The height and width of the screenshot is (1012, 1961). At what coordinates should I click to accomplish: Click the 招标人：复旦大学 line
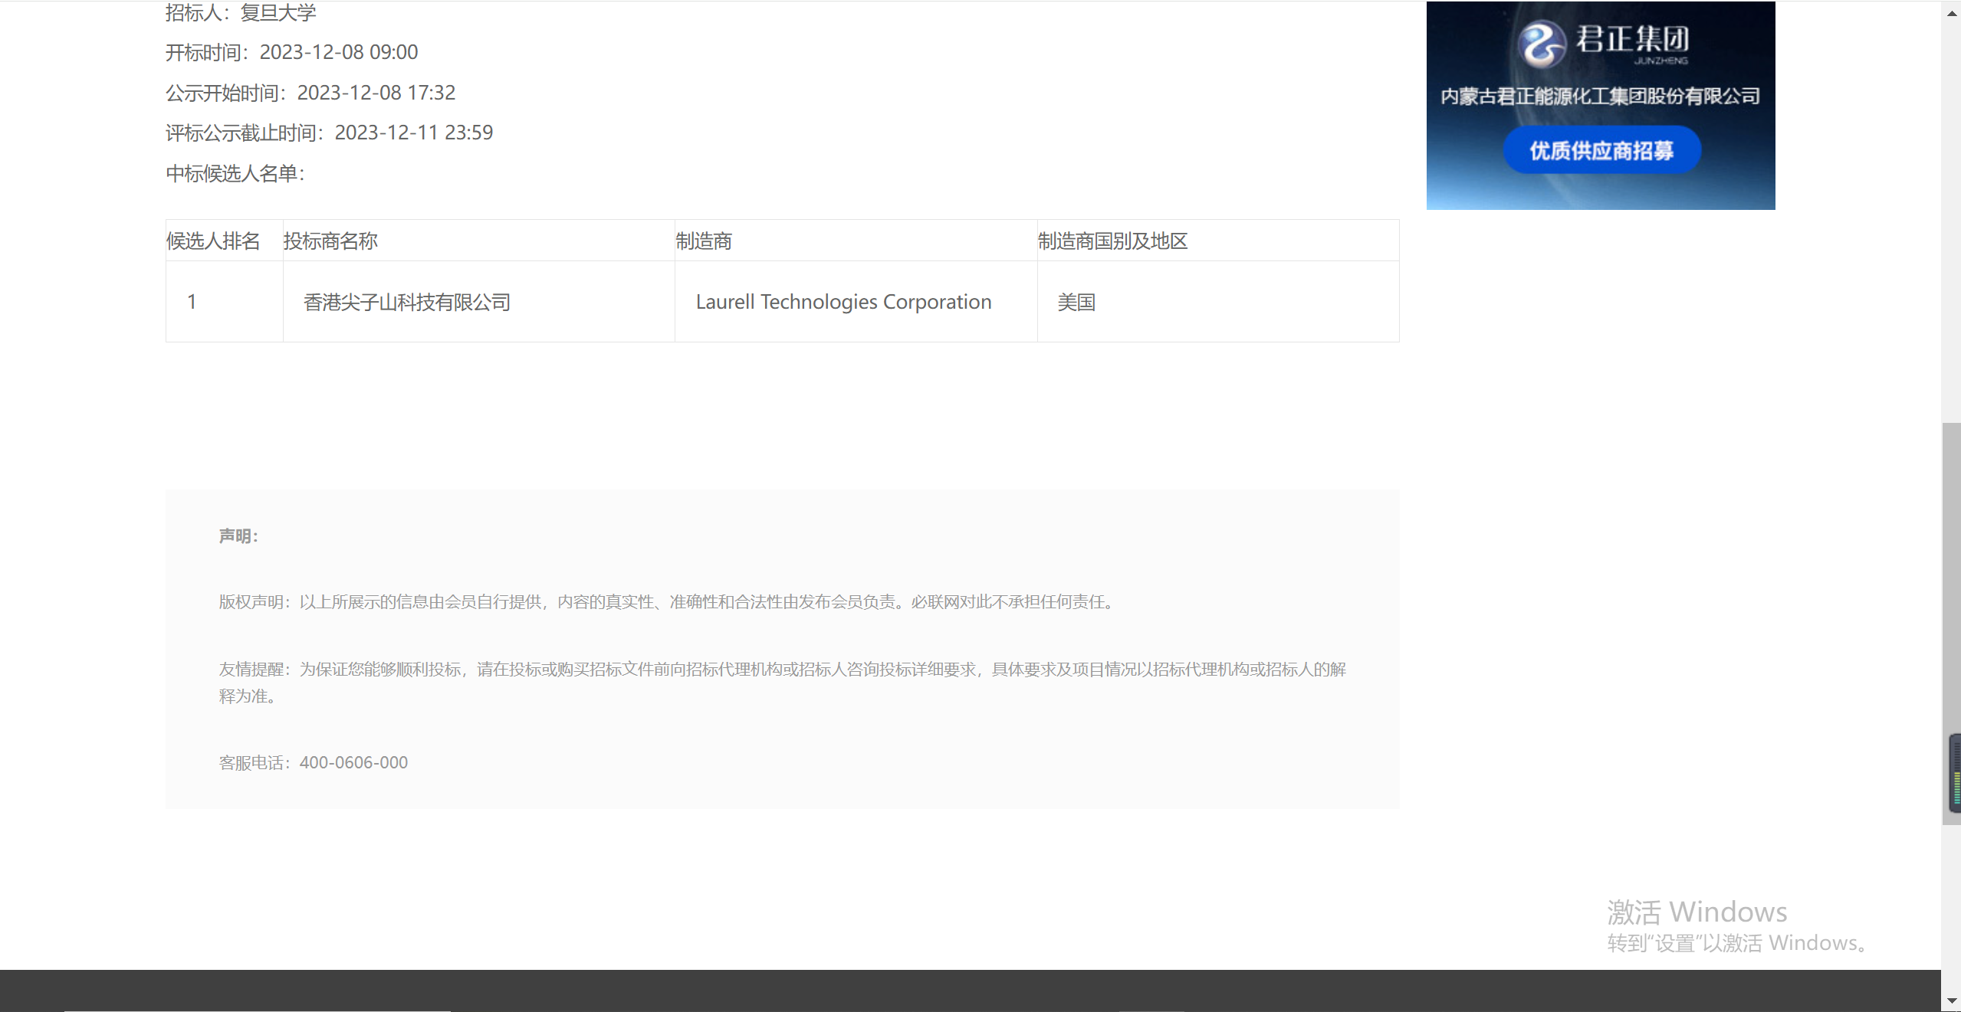click(241, 13)
